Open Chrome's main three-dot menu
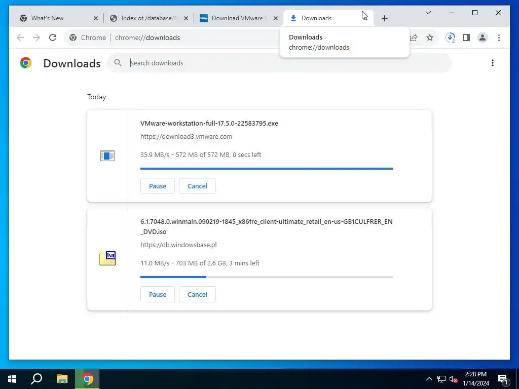Viewport: 519px width, 389px height. (x=499, y=37)
